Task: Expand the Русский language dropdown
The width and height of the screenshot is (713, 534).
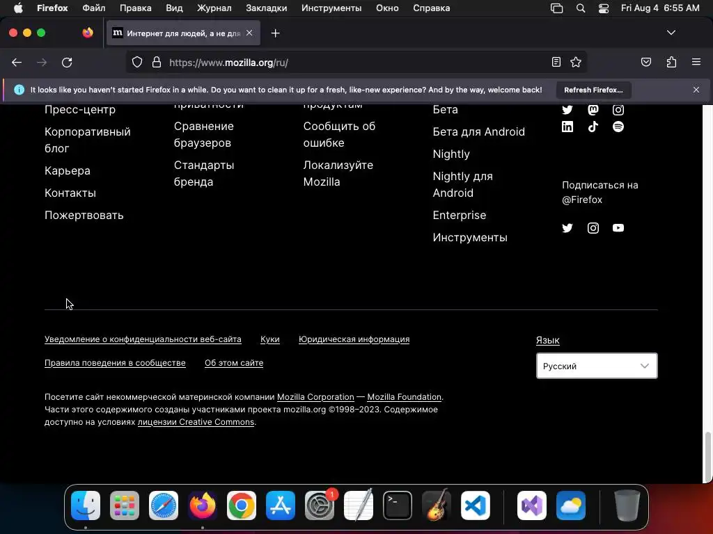Action: point(597,366)
